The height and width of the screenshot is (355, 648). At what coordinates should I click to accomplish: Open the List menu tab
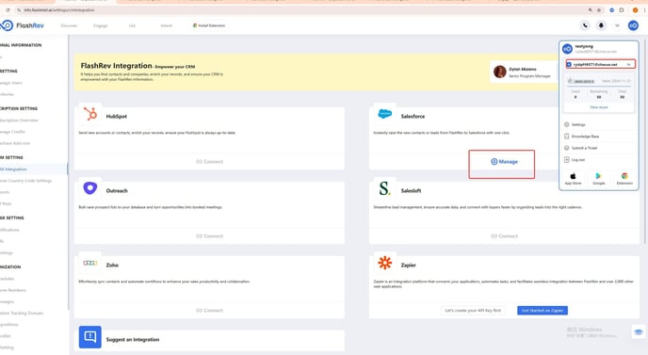point(132,25)
